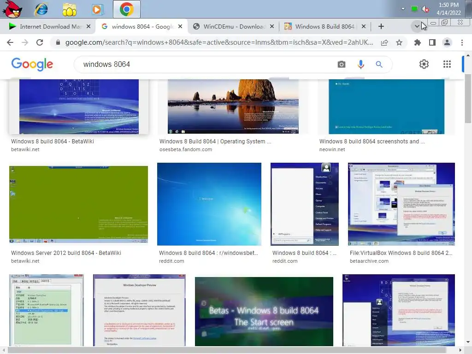Open a new tab with plus button
The height and width of the screenshot is (354, 472).
click(x=381, y=26)
